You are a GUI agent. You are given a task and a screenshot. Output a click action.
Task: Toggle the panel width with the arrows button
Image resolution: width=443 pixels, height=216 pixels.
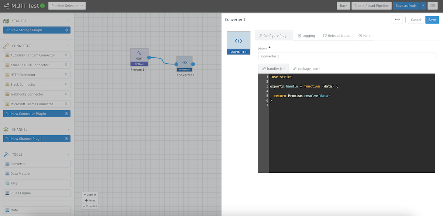[x=397, y=20]
